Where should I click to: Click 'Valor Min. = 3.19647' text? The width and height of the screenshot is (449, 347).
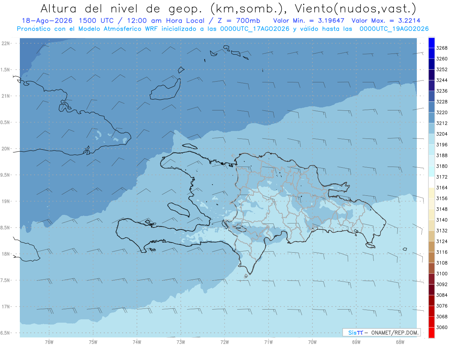(309, 21)
